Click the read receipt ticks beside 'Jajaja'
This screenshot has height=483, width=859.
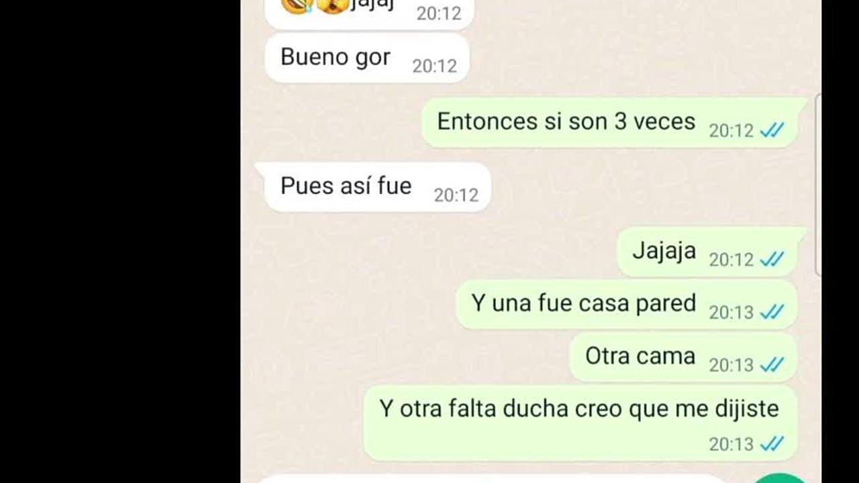(772, 259)
